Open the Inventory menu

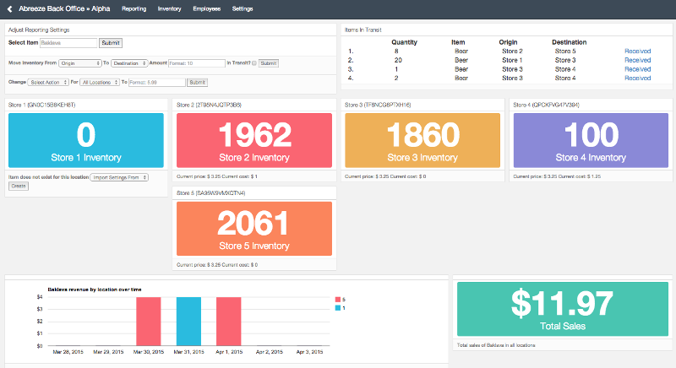169,8
